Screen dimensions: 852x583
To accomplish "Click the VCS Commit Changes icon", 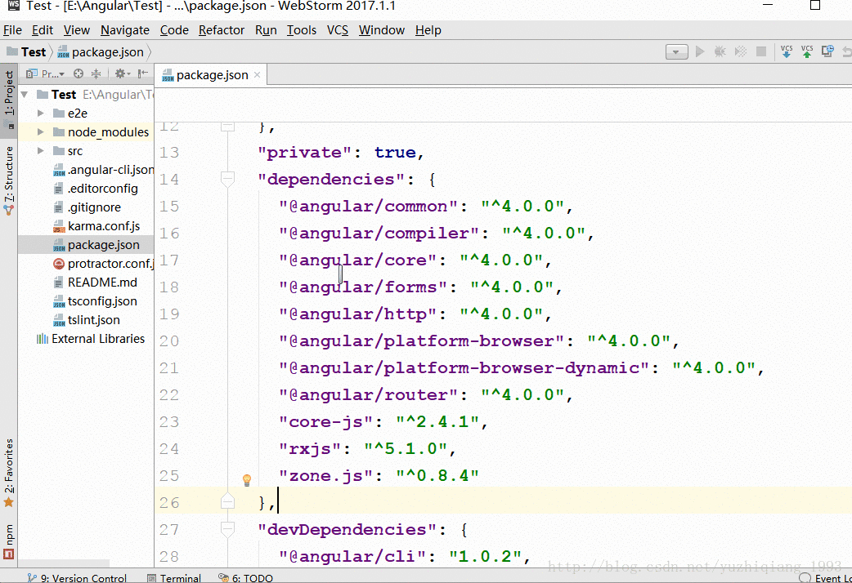I will [807, 51].
